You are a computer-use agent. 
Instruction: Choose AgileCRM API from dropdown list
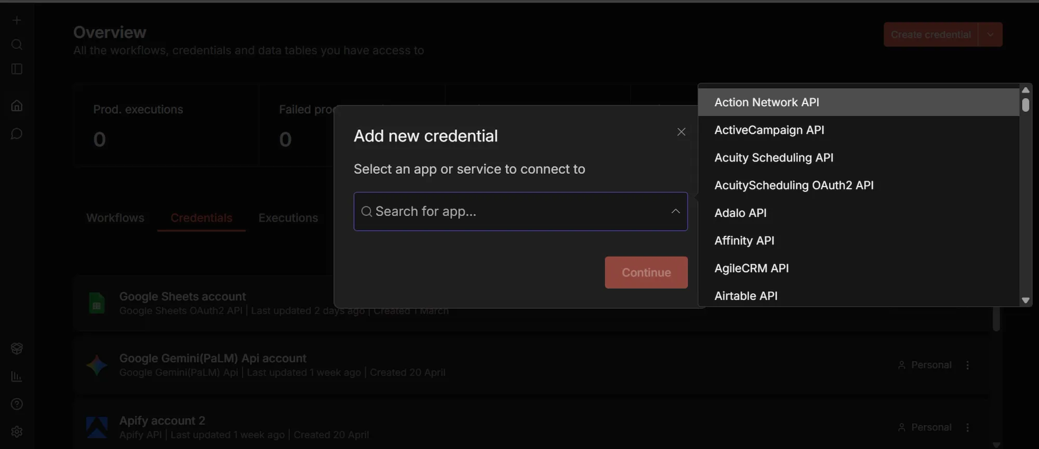pos(858,268)
